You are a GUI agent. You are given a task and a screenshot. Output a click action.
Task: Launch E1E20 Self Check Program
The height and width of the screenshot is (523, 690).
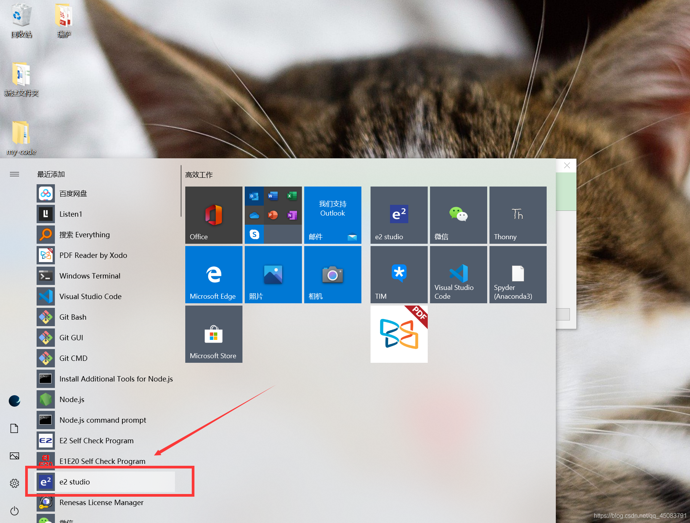click(x=106, y=461)
